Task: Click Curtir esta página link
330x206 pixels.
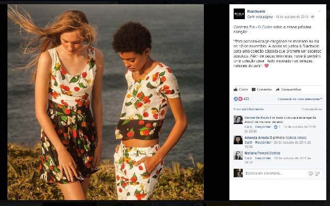Action: tap(260, 17)
